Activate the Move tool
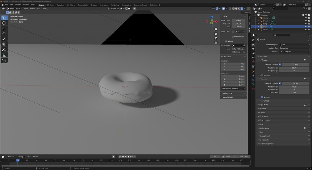Viewport: 312px width, 170px height. 4,29
